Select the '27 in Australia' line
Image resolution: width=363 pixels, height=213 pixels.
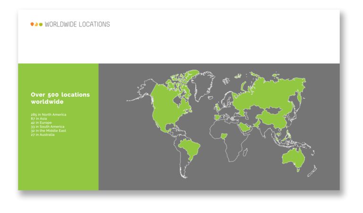(43, 135)
